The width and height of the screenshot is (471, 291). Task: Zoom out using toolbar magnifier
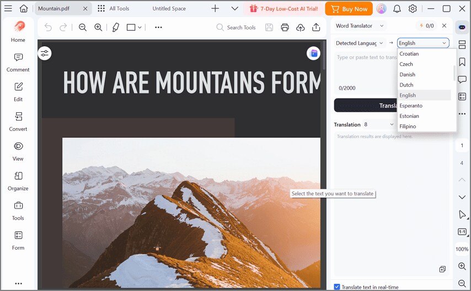83,28
